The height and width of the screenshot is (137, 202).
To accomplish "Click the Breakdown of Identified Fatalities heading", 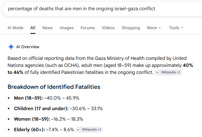I will point(54,87).
